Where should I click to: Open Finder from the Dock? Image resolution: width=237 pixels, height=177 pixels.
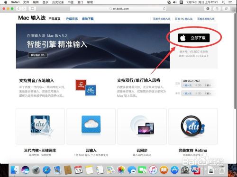tap(15, 170)
